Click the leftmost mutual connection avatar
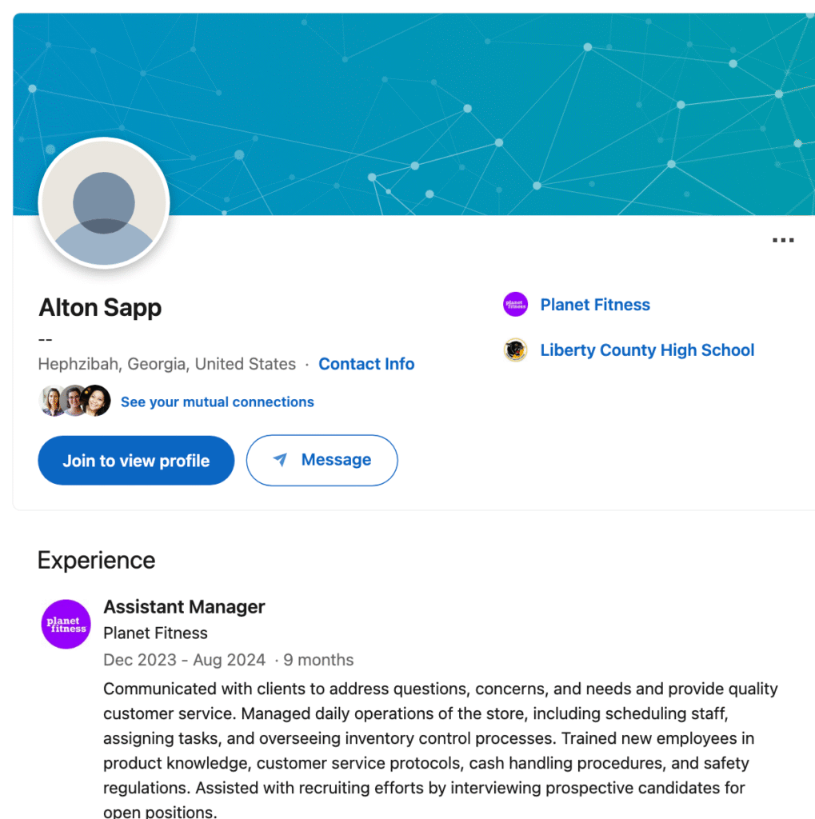This screenshot has width=815, height=819. point(53,401)
